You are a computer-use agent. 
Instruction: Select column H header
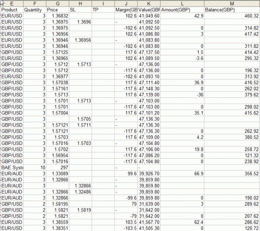80,3
